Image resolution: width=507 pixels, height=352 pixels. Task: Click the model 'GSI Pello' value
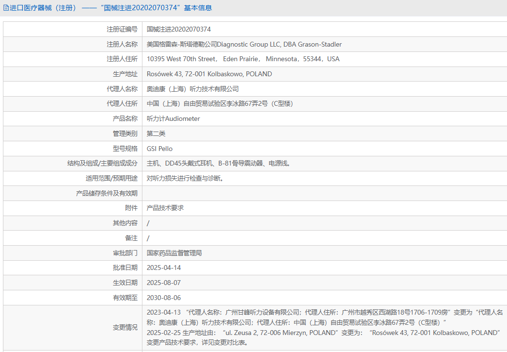tap(160, 149)
